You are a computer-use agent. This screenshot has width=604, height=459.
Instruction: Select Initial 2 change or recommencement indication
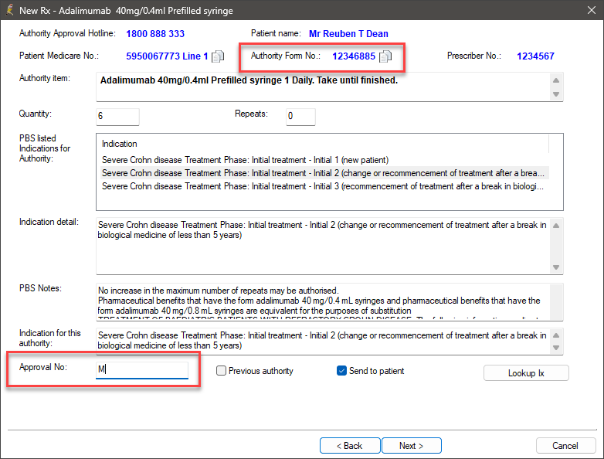tap(324, 173)
